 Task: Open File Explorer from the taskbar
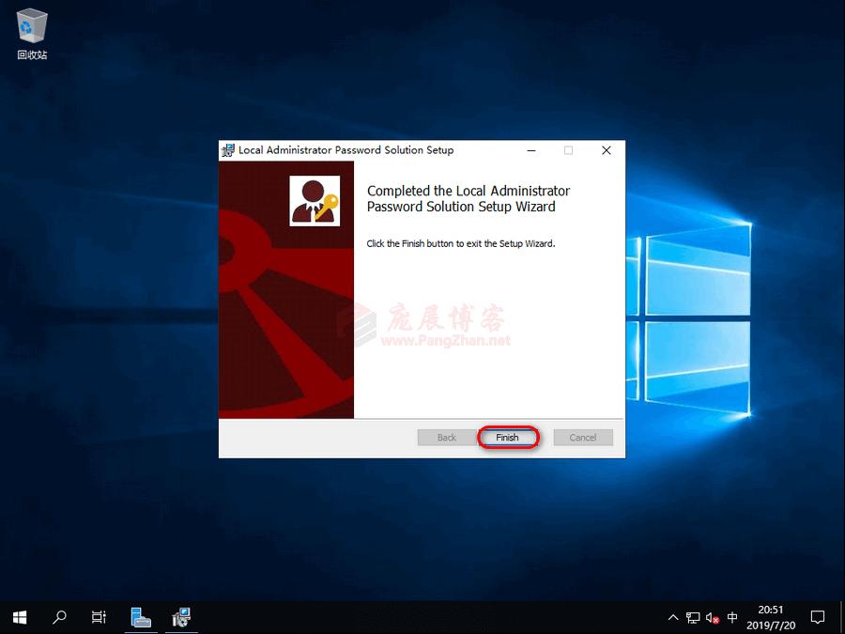pos(141,617)
